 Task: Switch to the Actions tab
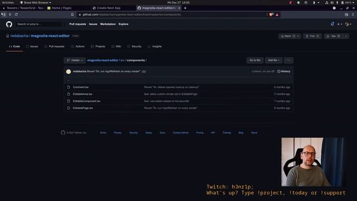pos(78,46)
